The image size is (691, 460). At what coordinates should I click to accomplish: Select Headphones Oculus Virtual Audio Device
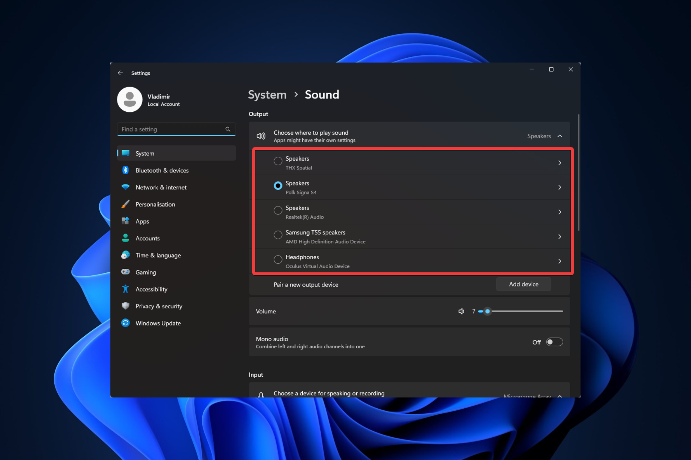coord(277,261)
